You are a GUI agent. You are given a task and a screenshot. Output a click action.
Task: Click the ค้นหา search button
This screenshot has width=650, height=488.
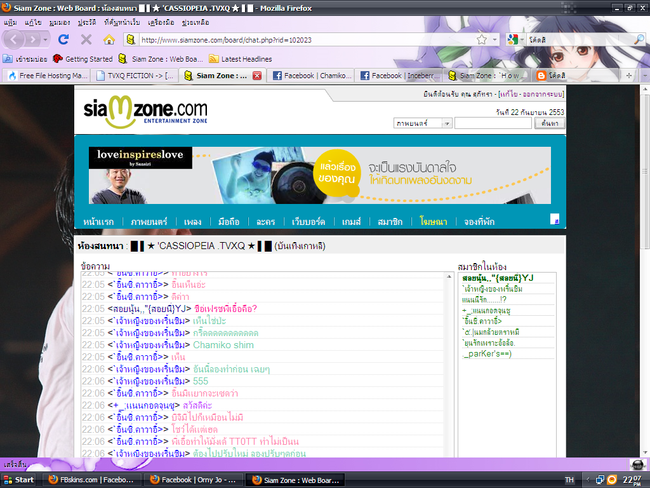550,123
